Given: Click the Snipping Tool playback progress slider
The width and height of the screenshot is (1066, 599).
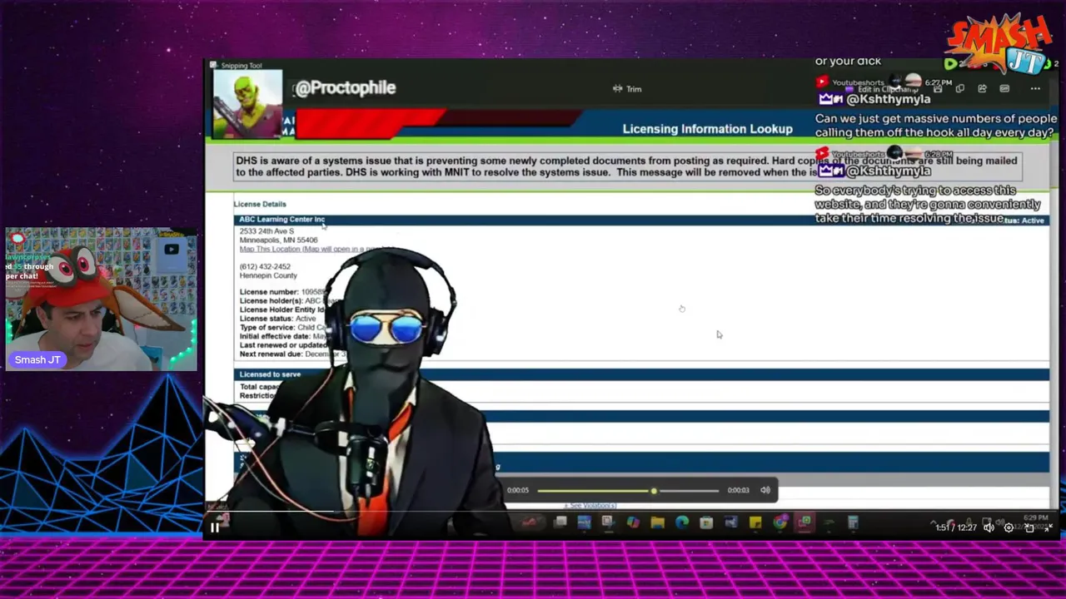Looking at the screenshot, I should coord(628,490).
